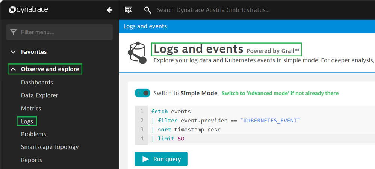This screenshot has height=169, width=375.
Task: Open Data Explorer menu item
Action: pos(39,95)
